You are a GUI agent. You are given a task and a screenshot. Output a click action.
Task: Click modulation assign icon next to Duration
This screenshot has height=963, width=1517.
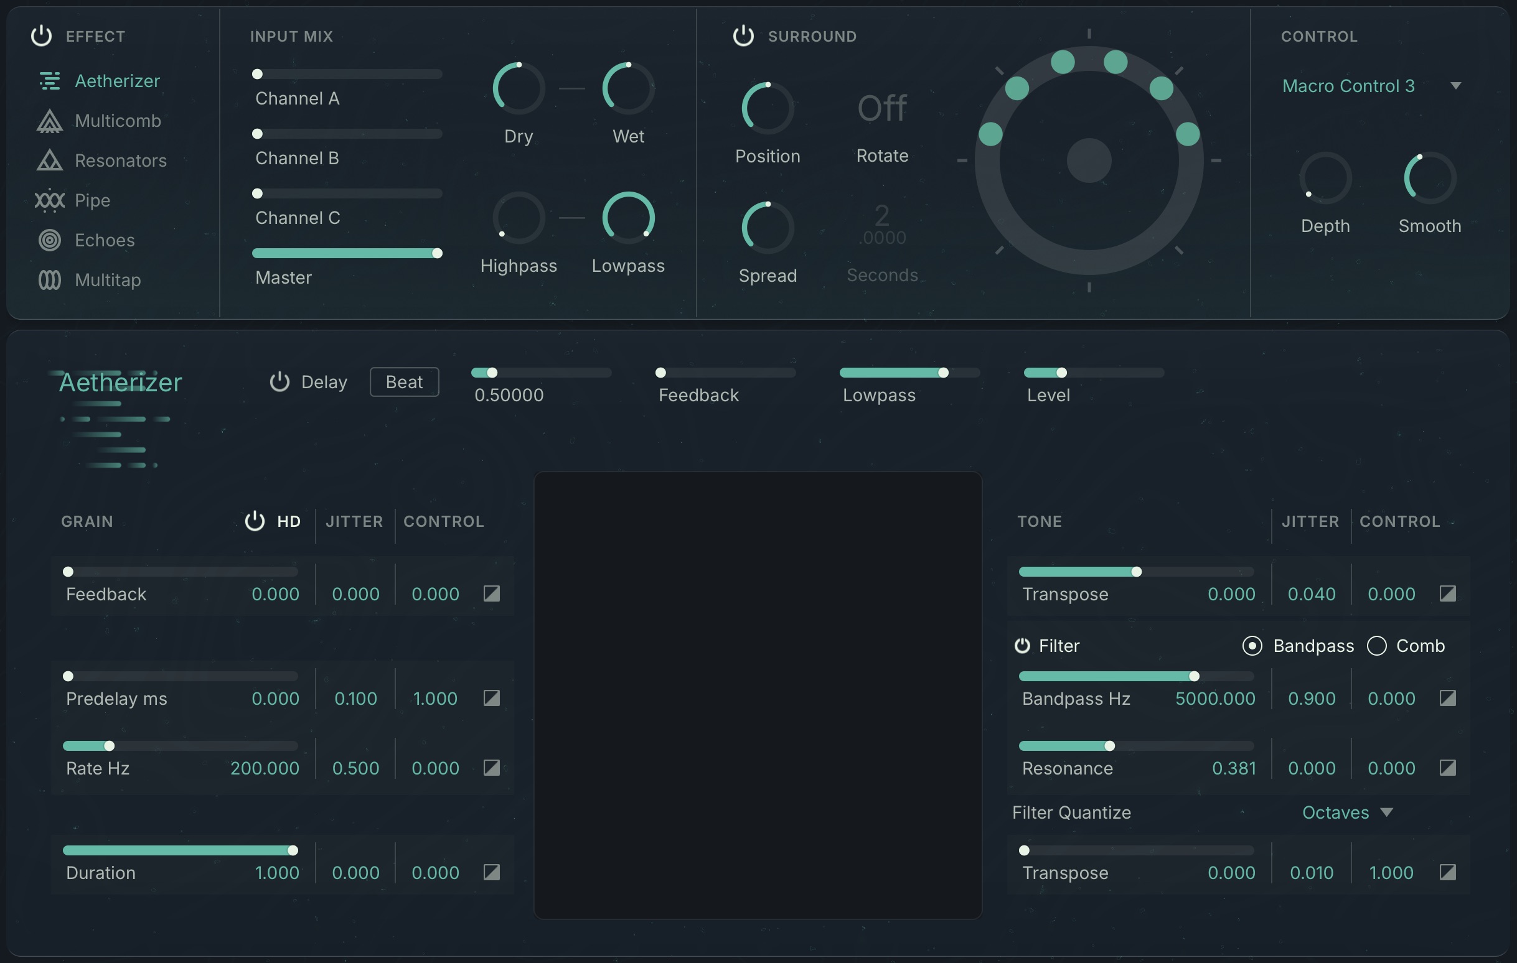[491, 872]
